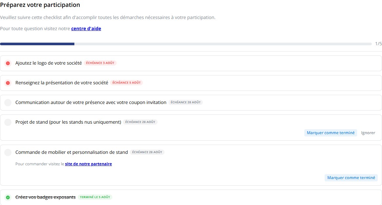This screenshot has width=382, height=205.
Task: Click the red overdue clock icon for the logo task
Action: 8,63
